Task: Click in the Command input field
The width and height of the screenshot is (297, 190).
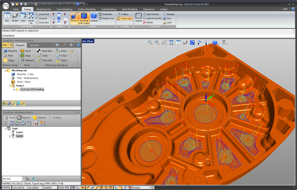Action: click(153, 36)
